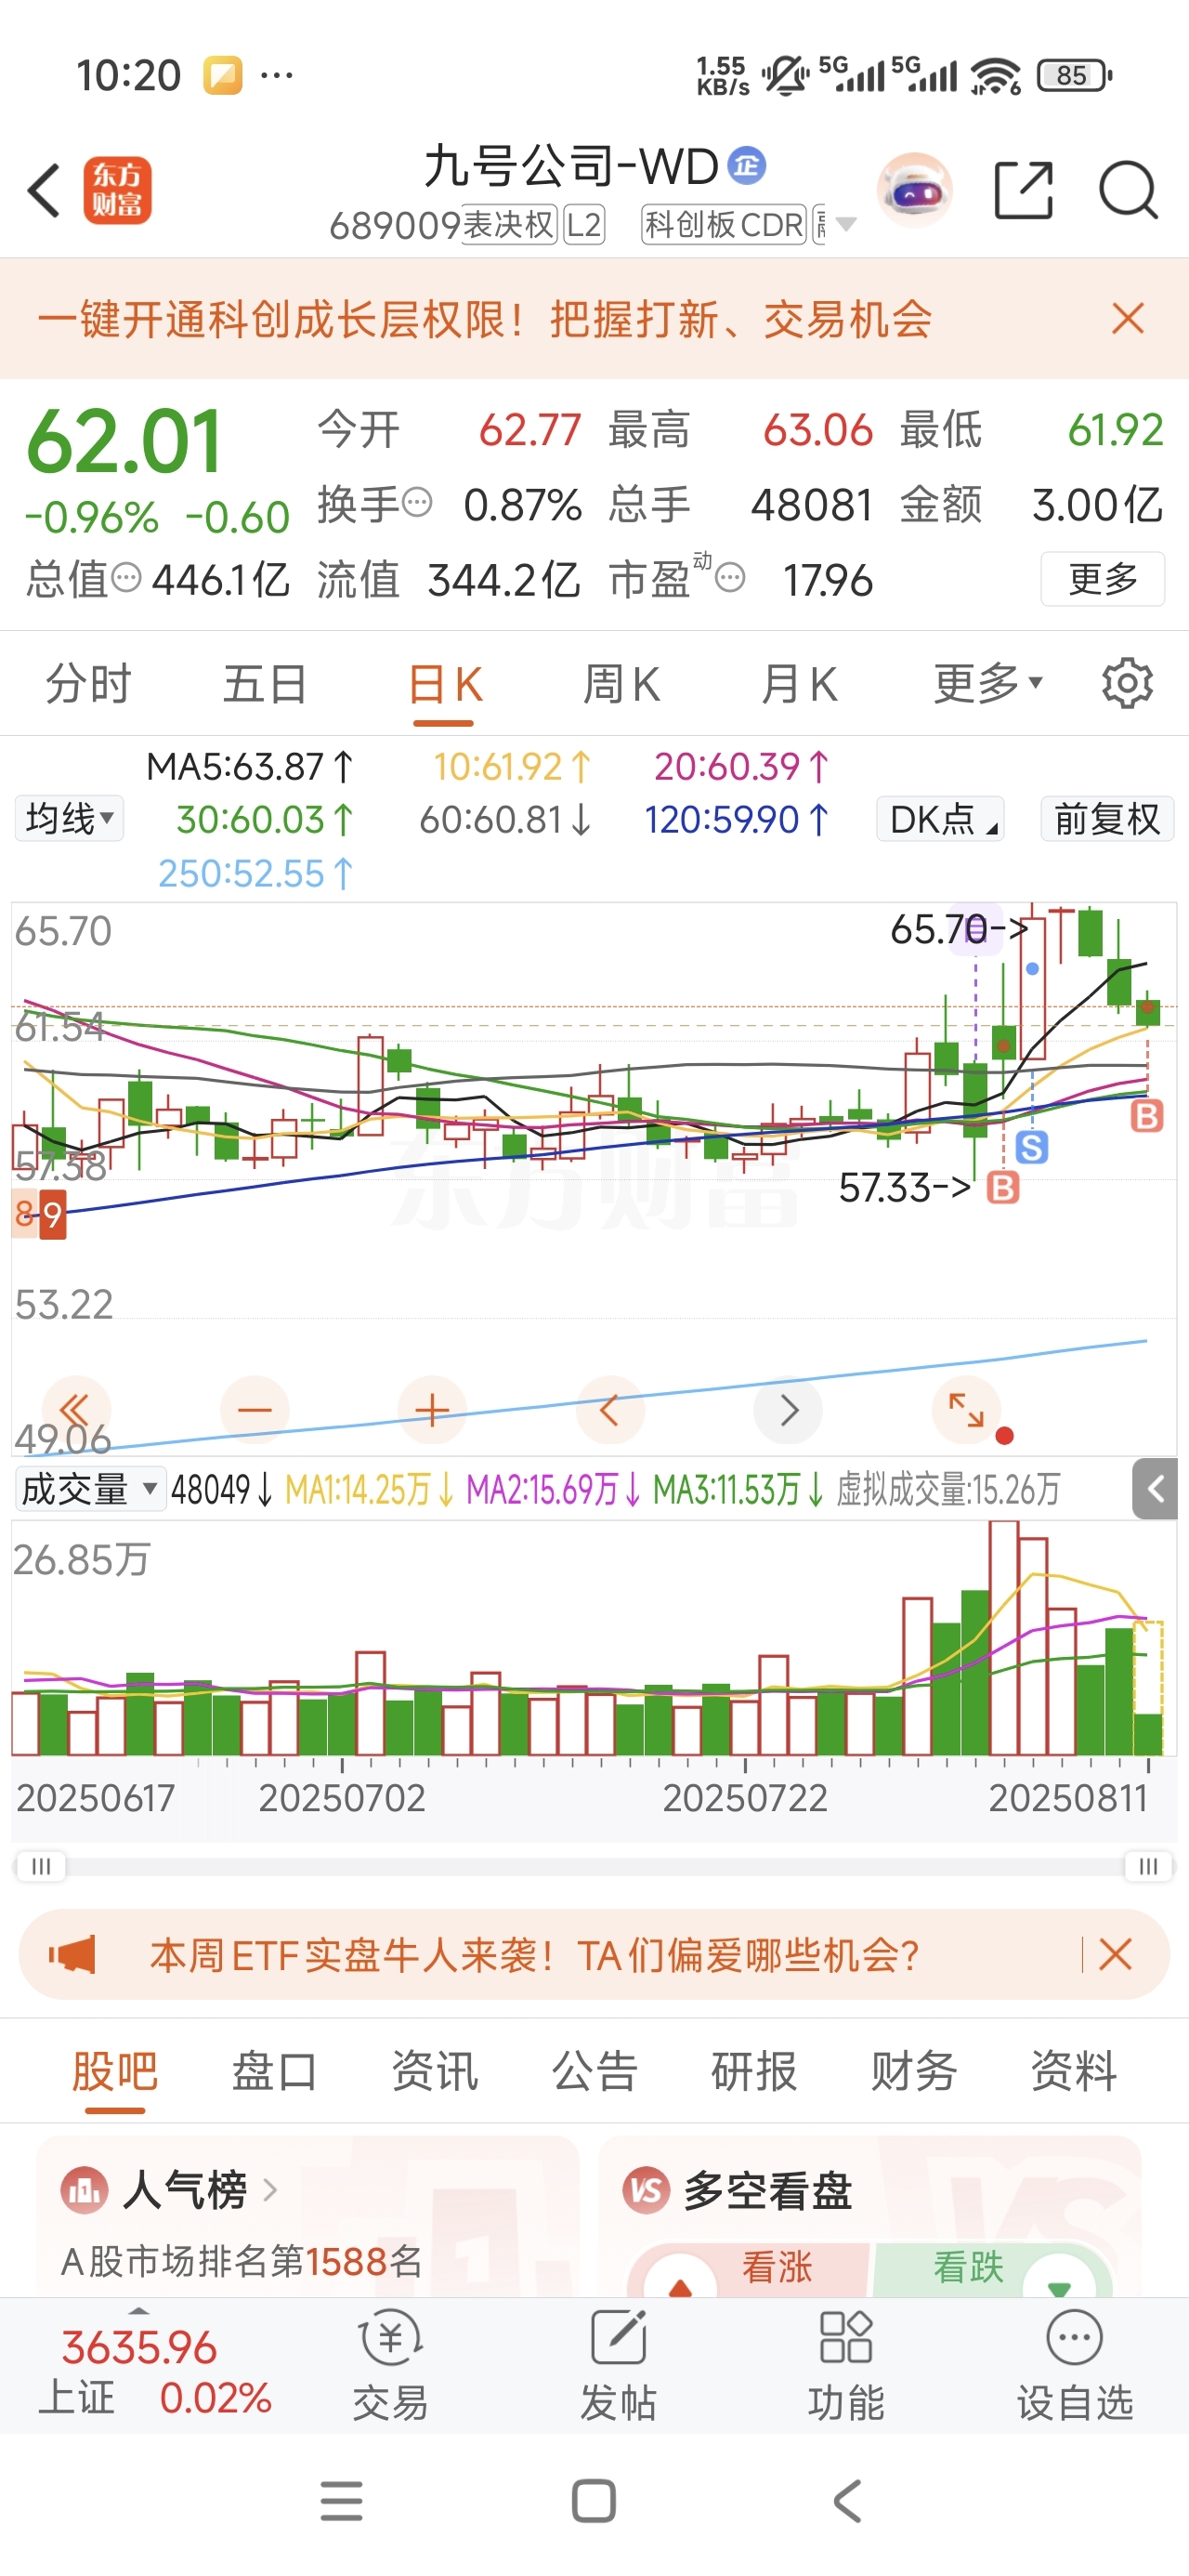Tap 一键开通科创成长层权限 banner text

tap(485, 319)
